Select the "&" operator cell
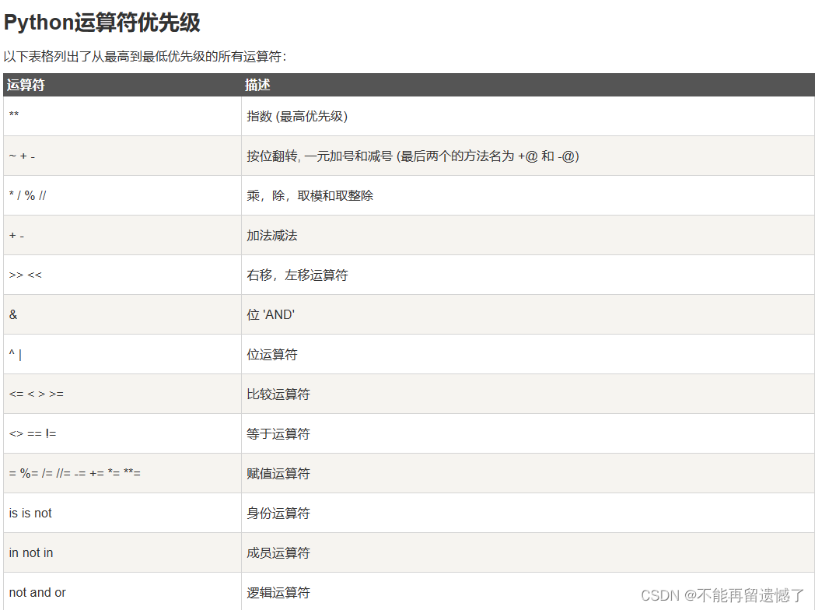815x610 pixels. (122, 314)
